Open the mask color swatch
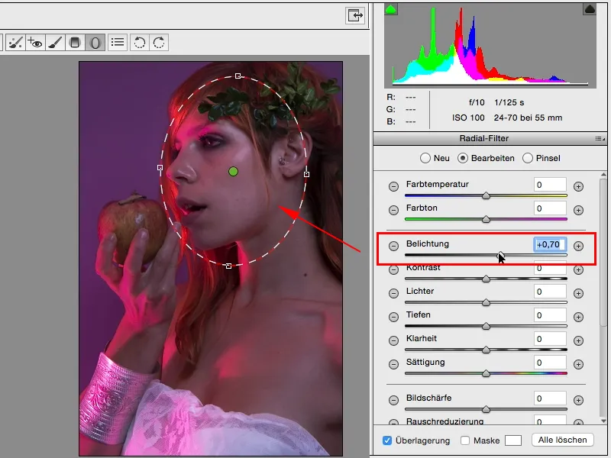Viewport: 611px width, 458px height. (x=512, y=440)
